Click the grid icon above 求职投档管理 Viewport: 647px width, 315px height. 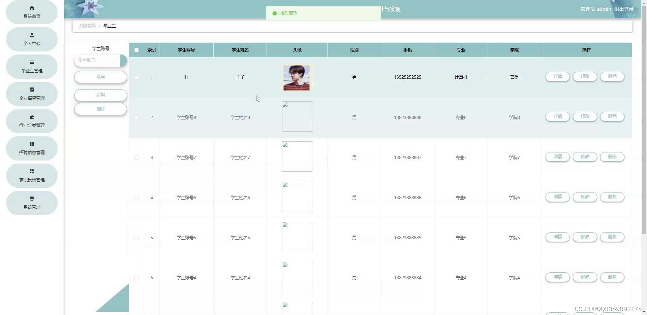32,171
